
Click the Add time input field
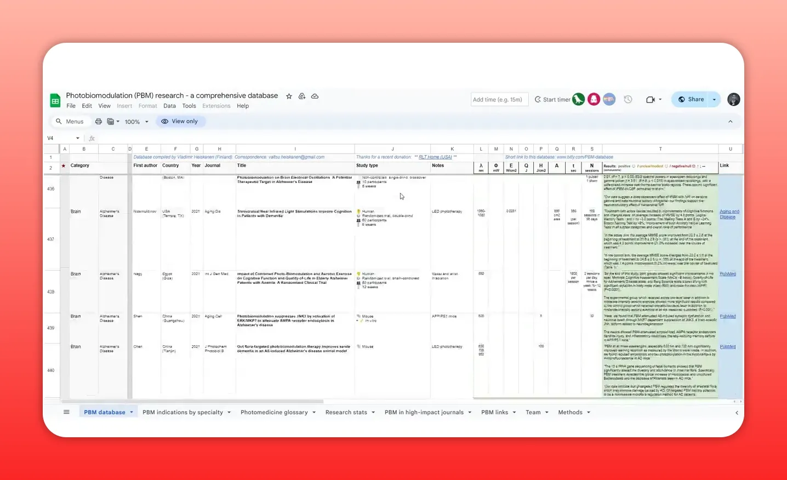pos(499,99)
